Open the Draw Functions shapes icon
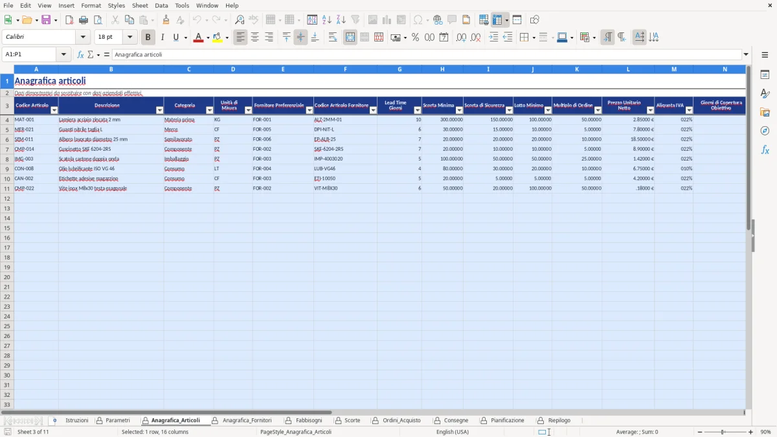Viewport: 777px width, 437px height. click(534, 20)
